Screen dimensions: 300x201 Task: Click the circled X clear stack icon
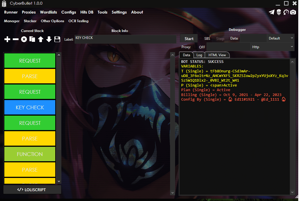pos(24,39)
